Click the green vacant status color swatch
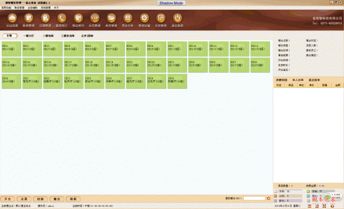344x209 pixels. point(308,191)
